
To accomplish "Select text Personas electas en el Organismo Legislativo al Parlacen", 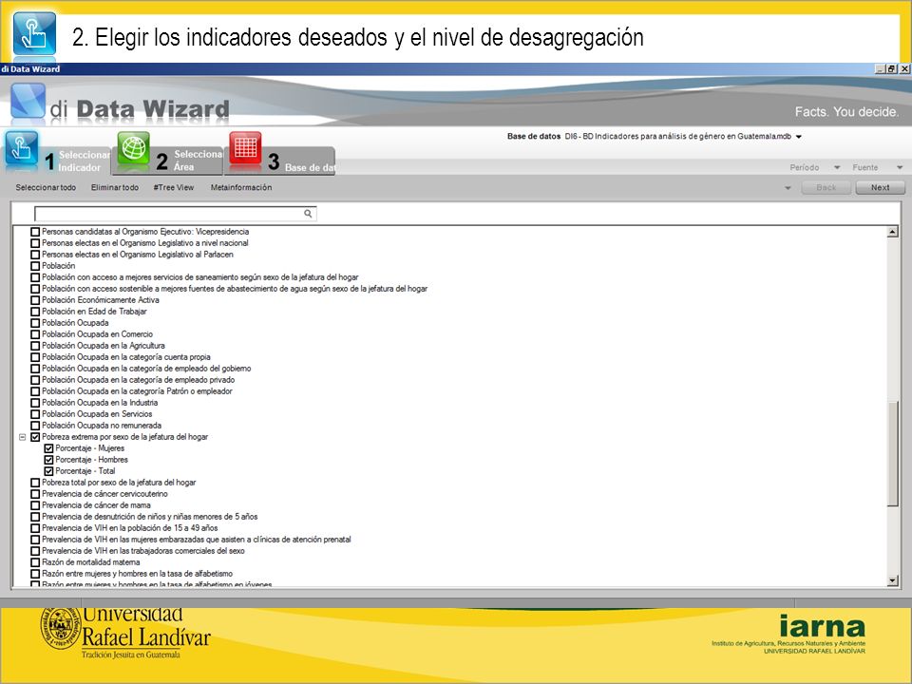I will pyautogui.click(x=137, y=255).
